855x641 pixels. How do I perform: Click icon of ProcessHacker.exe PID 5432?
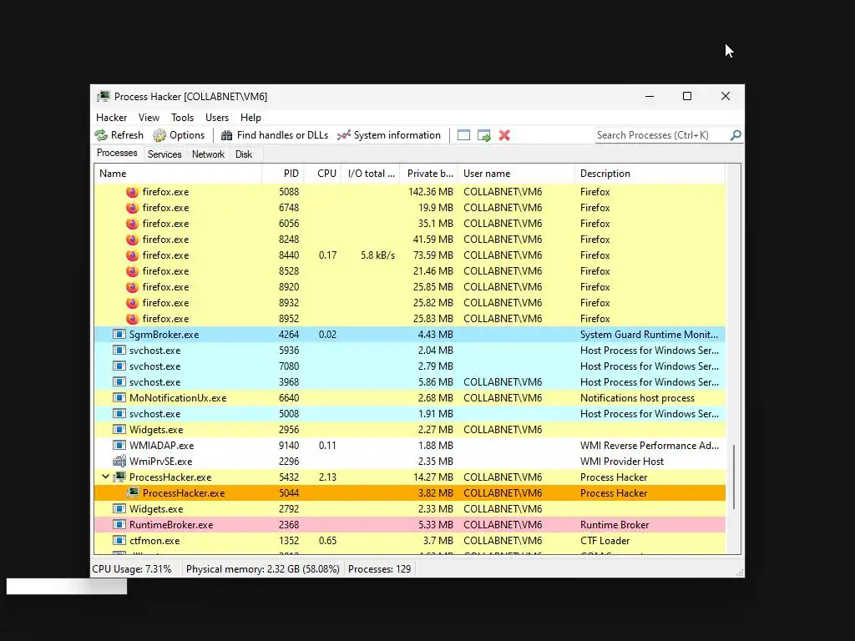(119, 477)
